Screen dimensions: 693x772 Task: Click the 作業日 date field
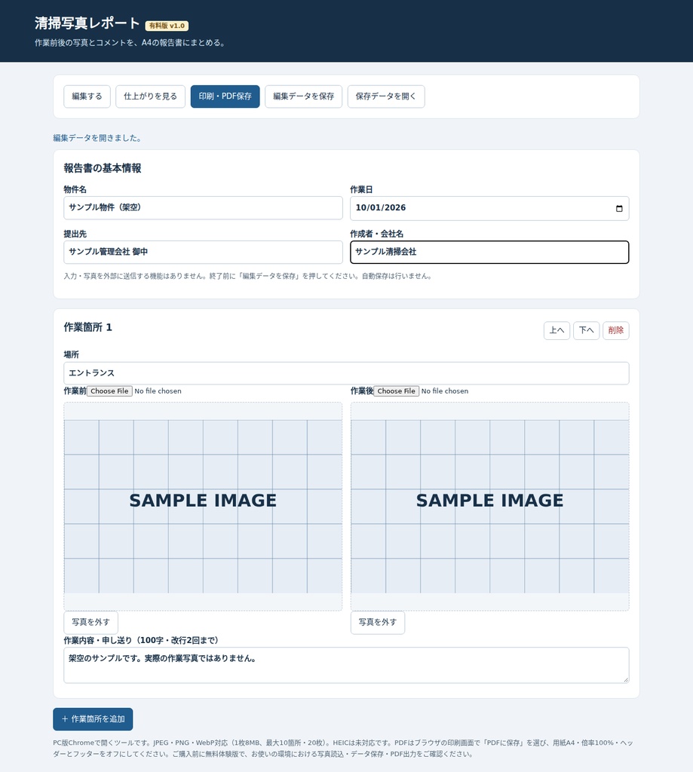coord(489,208)
